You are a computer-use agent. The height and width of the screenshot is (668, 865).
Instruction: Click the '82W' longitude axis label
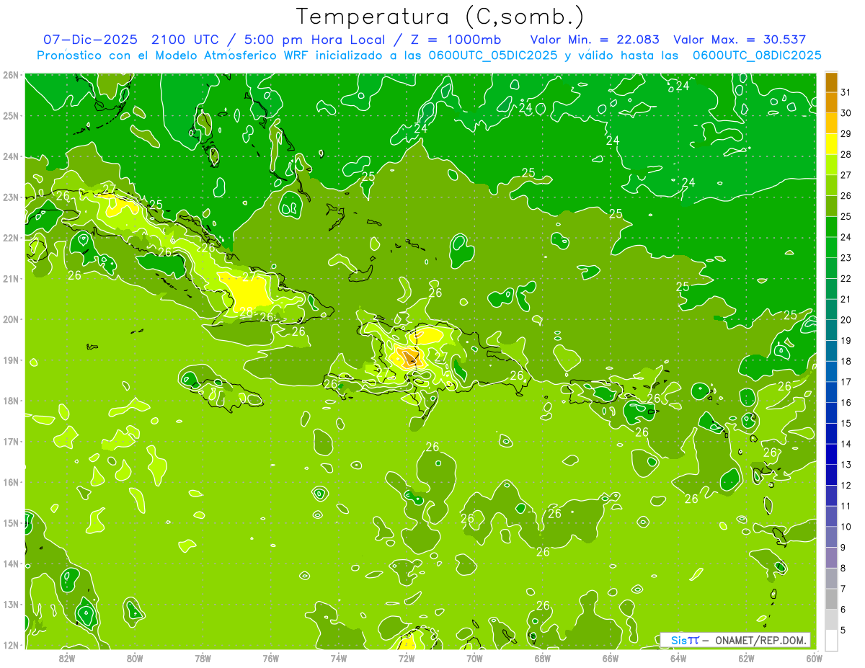[x=67, y=658]
